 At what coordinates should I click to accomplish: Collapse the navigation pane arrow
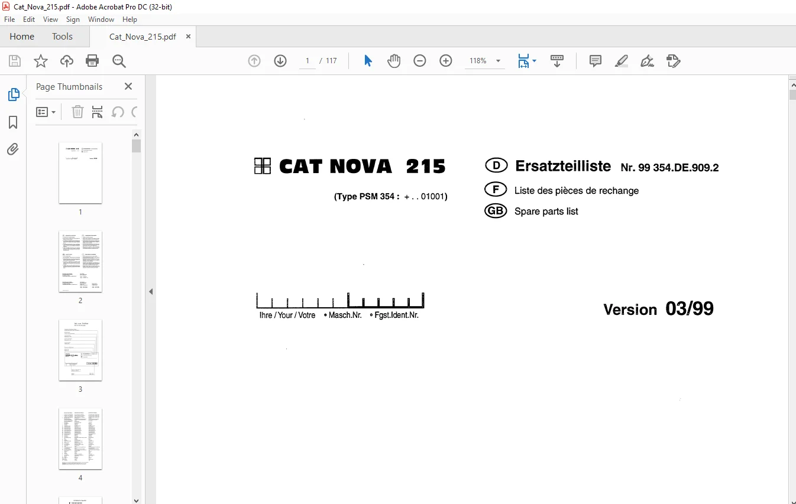click(151, 291)
